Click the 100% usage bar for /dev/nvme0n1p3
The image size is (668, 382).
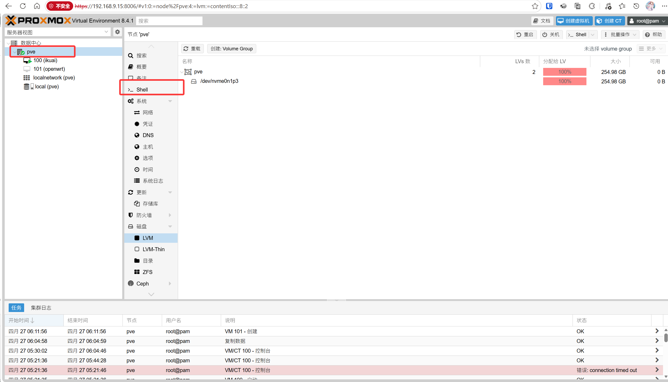point(564,81)
